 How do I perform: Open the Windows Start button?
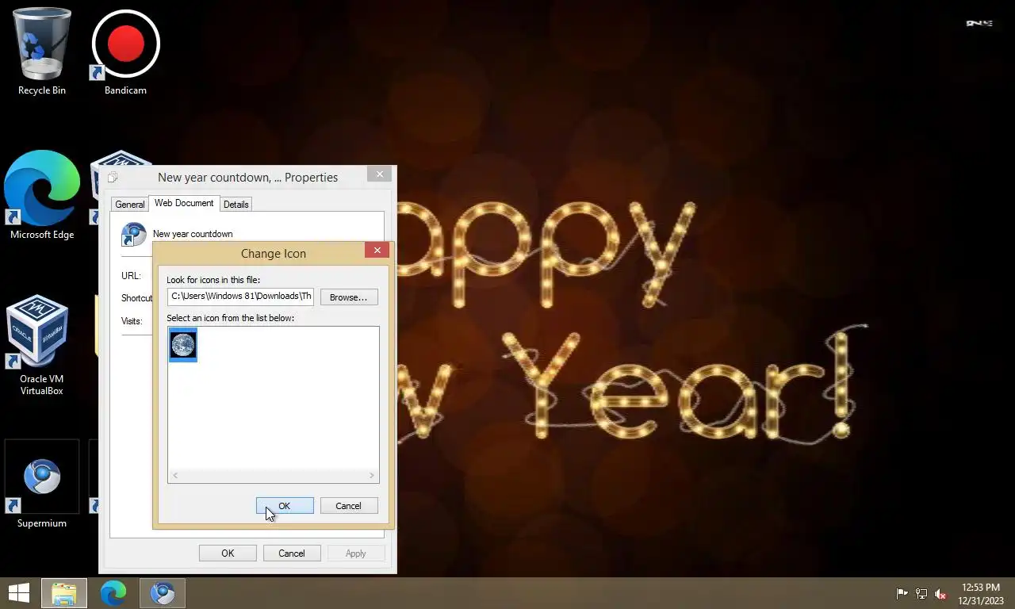click(19, 593)
